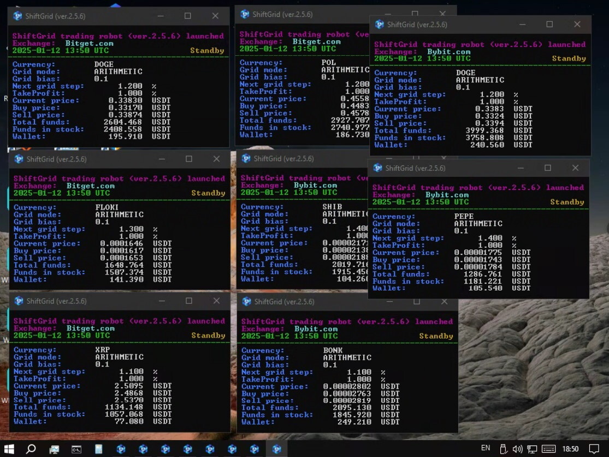This screenshot has width=609, height=457.
Task: Open the Calculator icon on the taskbar
Action: (x=99, y=449)
